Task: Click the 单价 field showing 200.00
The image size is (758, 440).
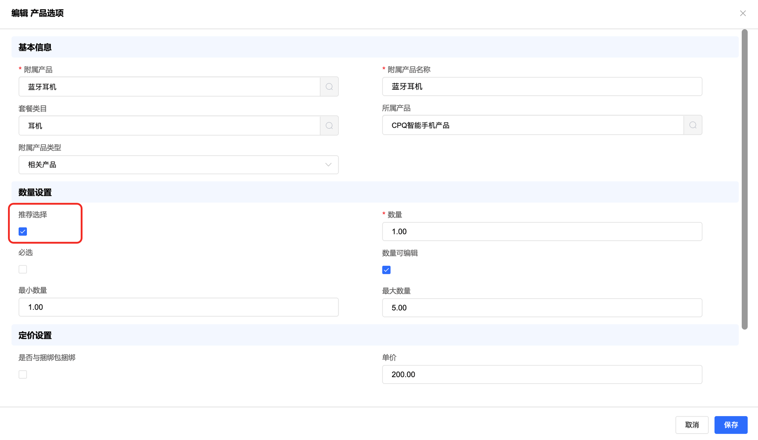Action: 542,374
